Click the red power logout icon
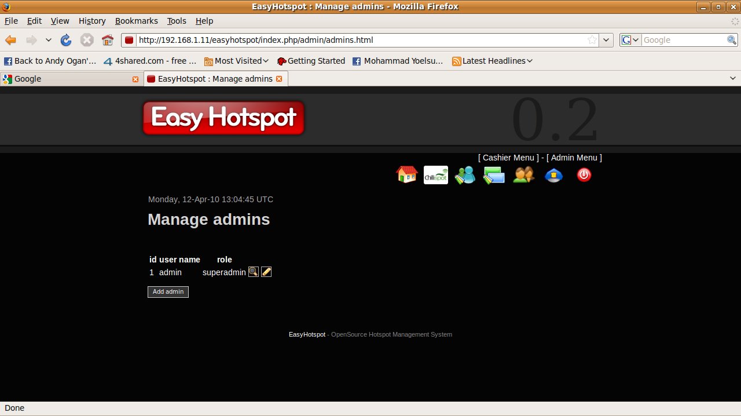 point(584,174)
